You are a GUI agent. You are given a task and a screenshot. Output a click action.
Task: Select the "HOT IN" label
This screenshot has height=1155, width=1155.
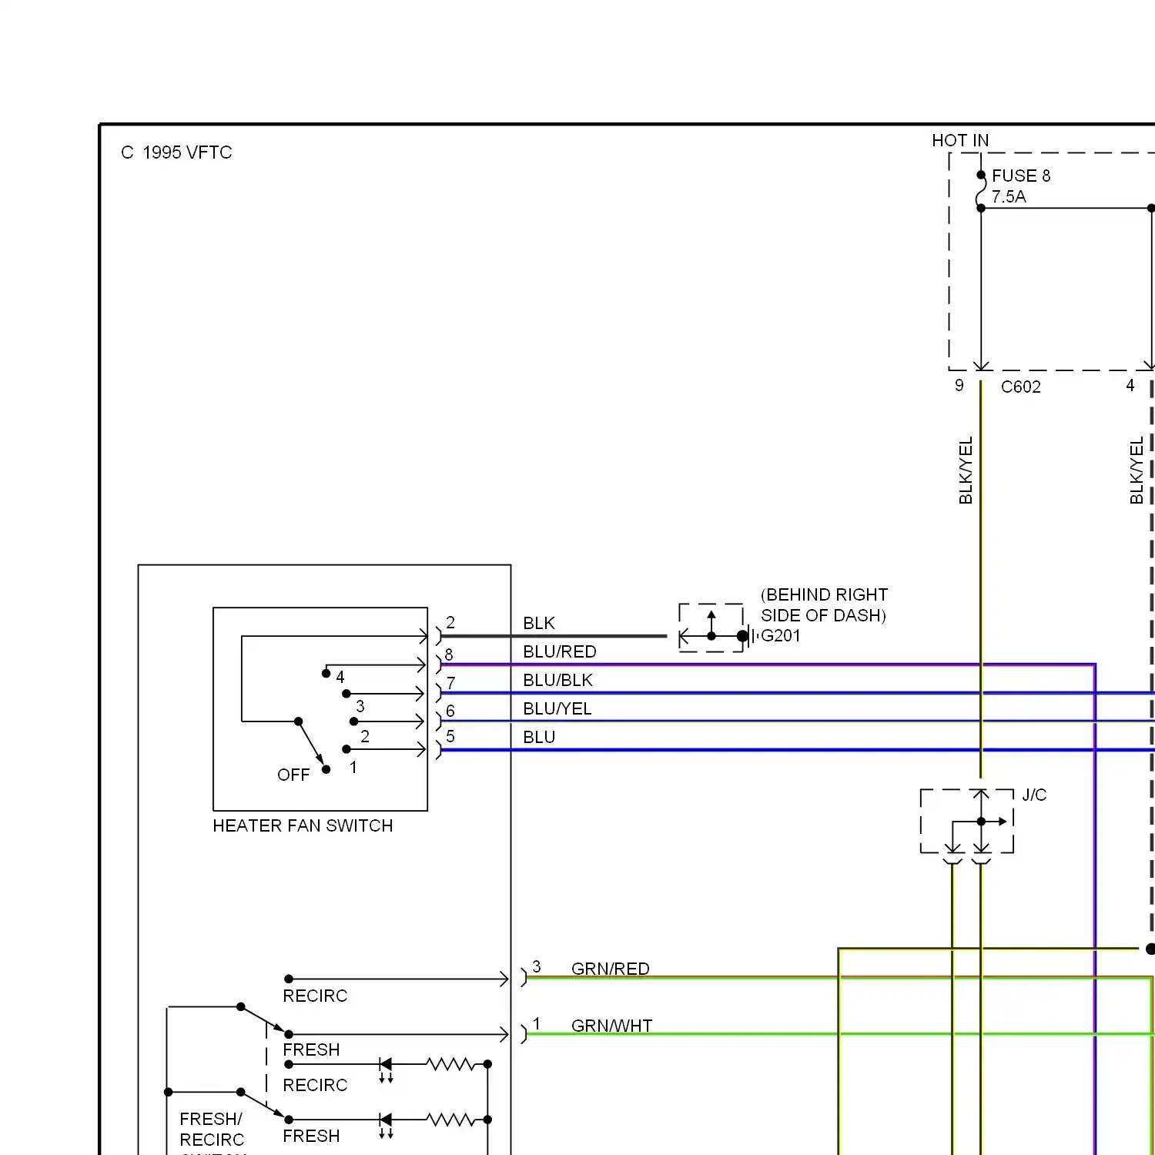click(960, 140)
